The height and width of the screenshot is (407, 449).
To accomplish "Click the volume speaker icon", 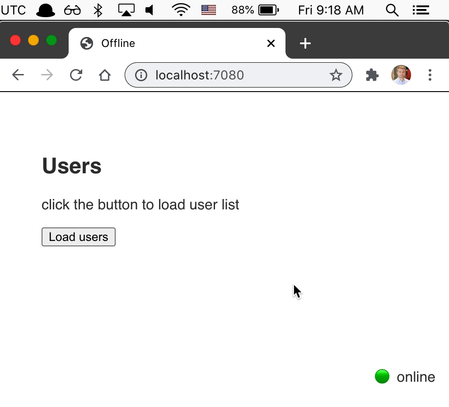I will [x=150, y=10].
